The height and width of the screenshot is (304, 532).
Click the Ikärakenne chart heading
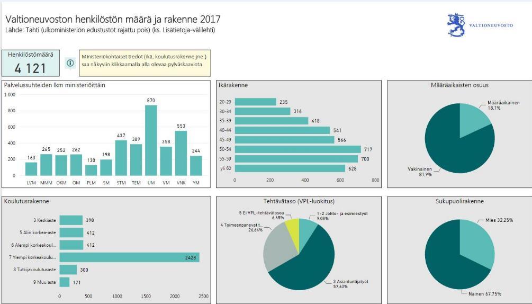point(233,85)
